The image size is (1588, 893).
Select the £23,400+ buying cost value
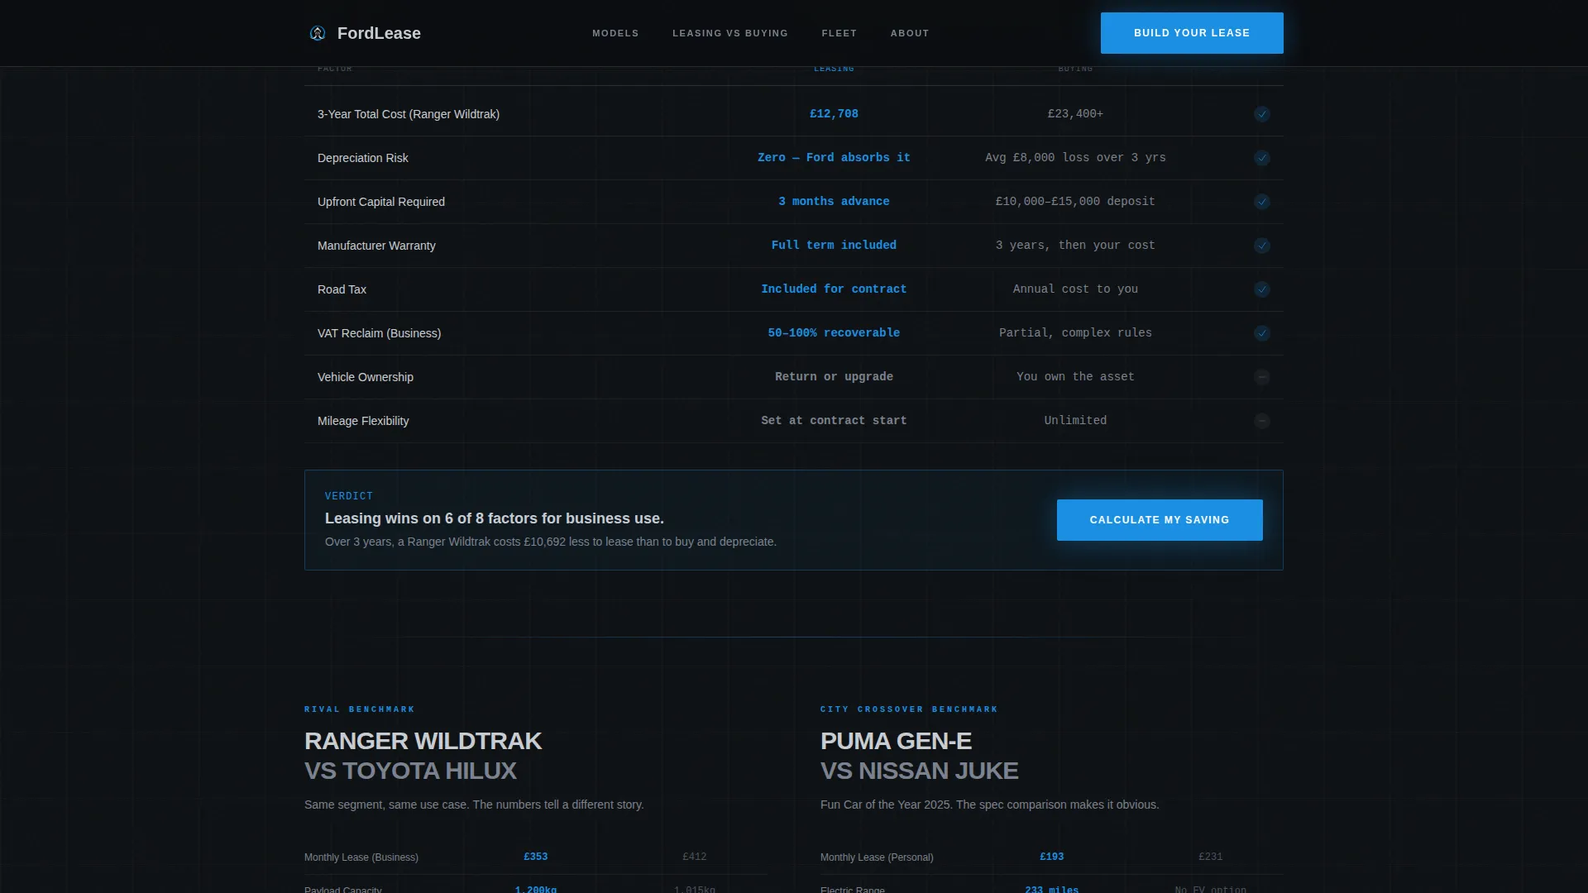pos(1075,114)
